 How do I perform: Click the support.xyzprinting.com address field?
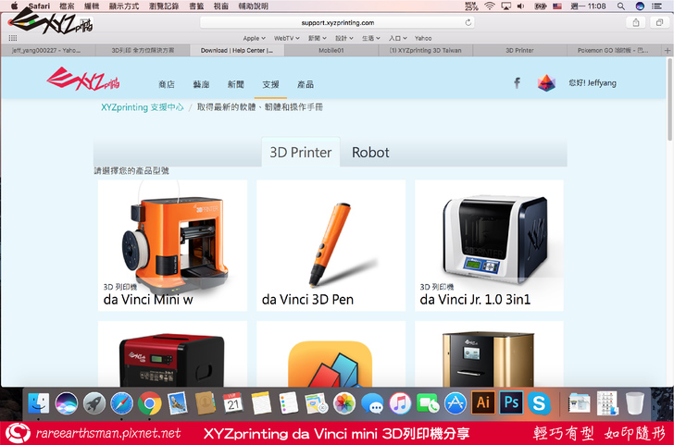337,22
